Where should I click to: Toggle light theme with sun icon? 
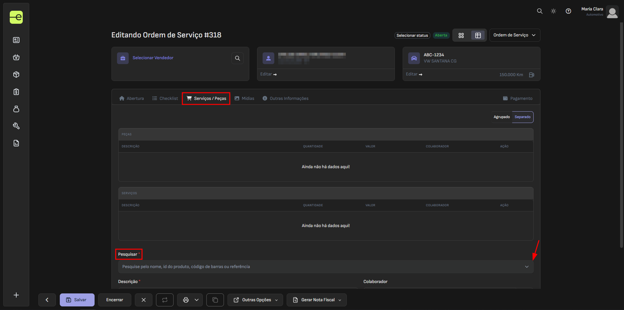tap(553, 11)
